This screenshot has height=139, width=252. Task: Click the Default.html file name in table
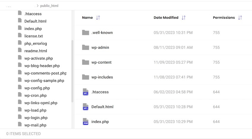102,107
